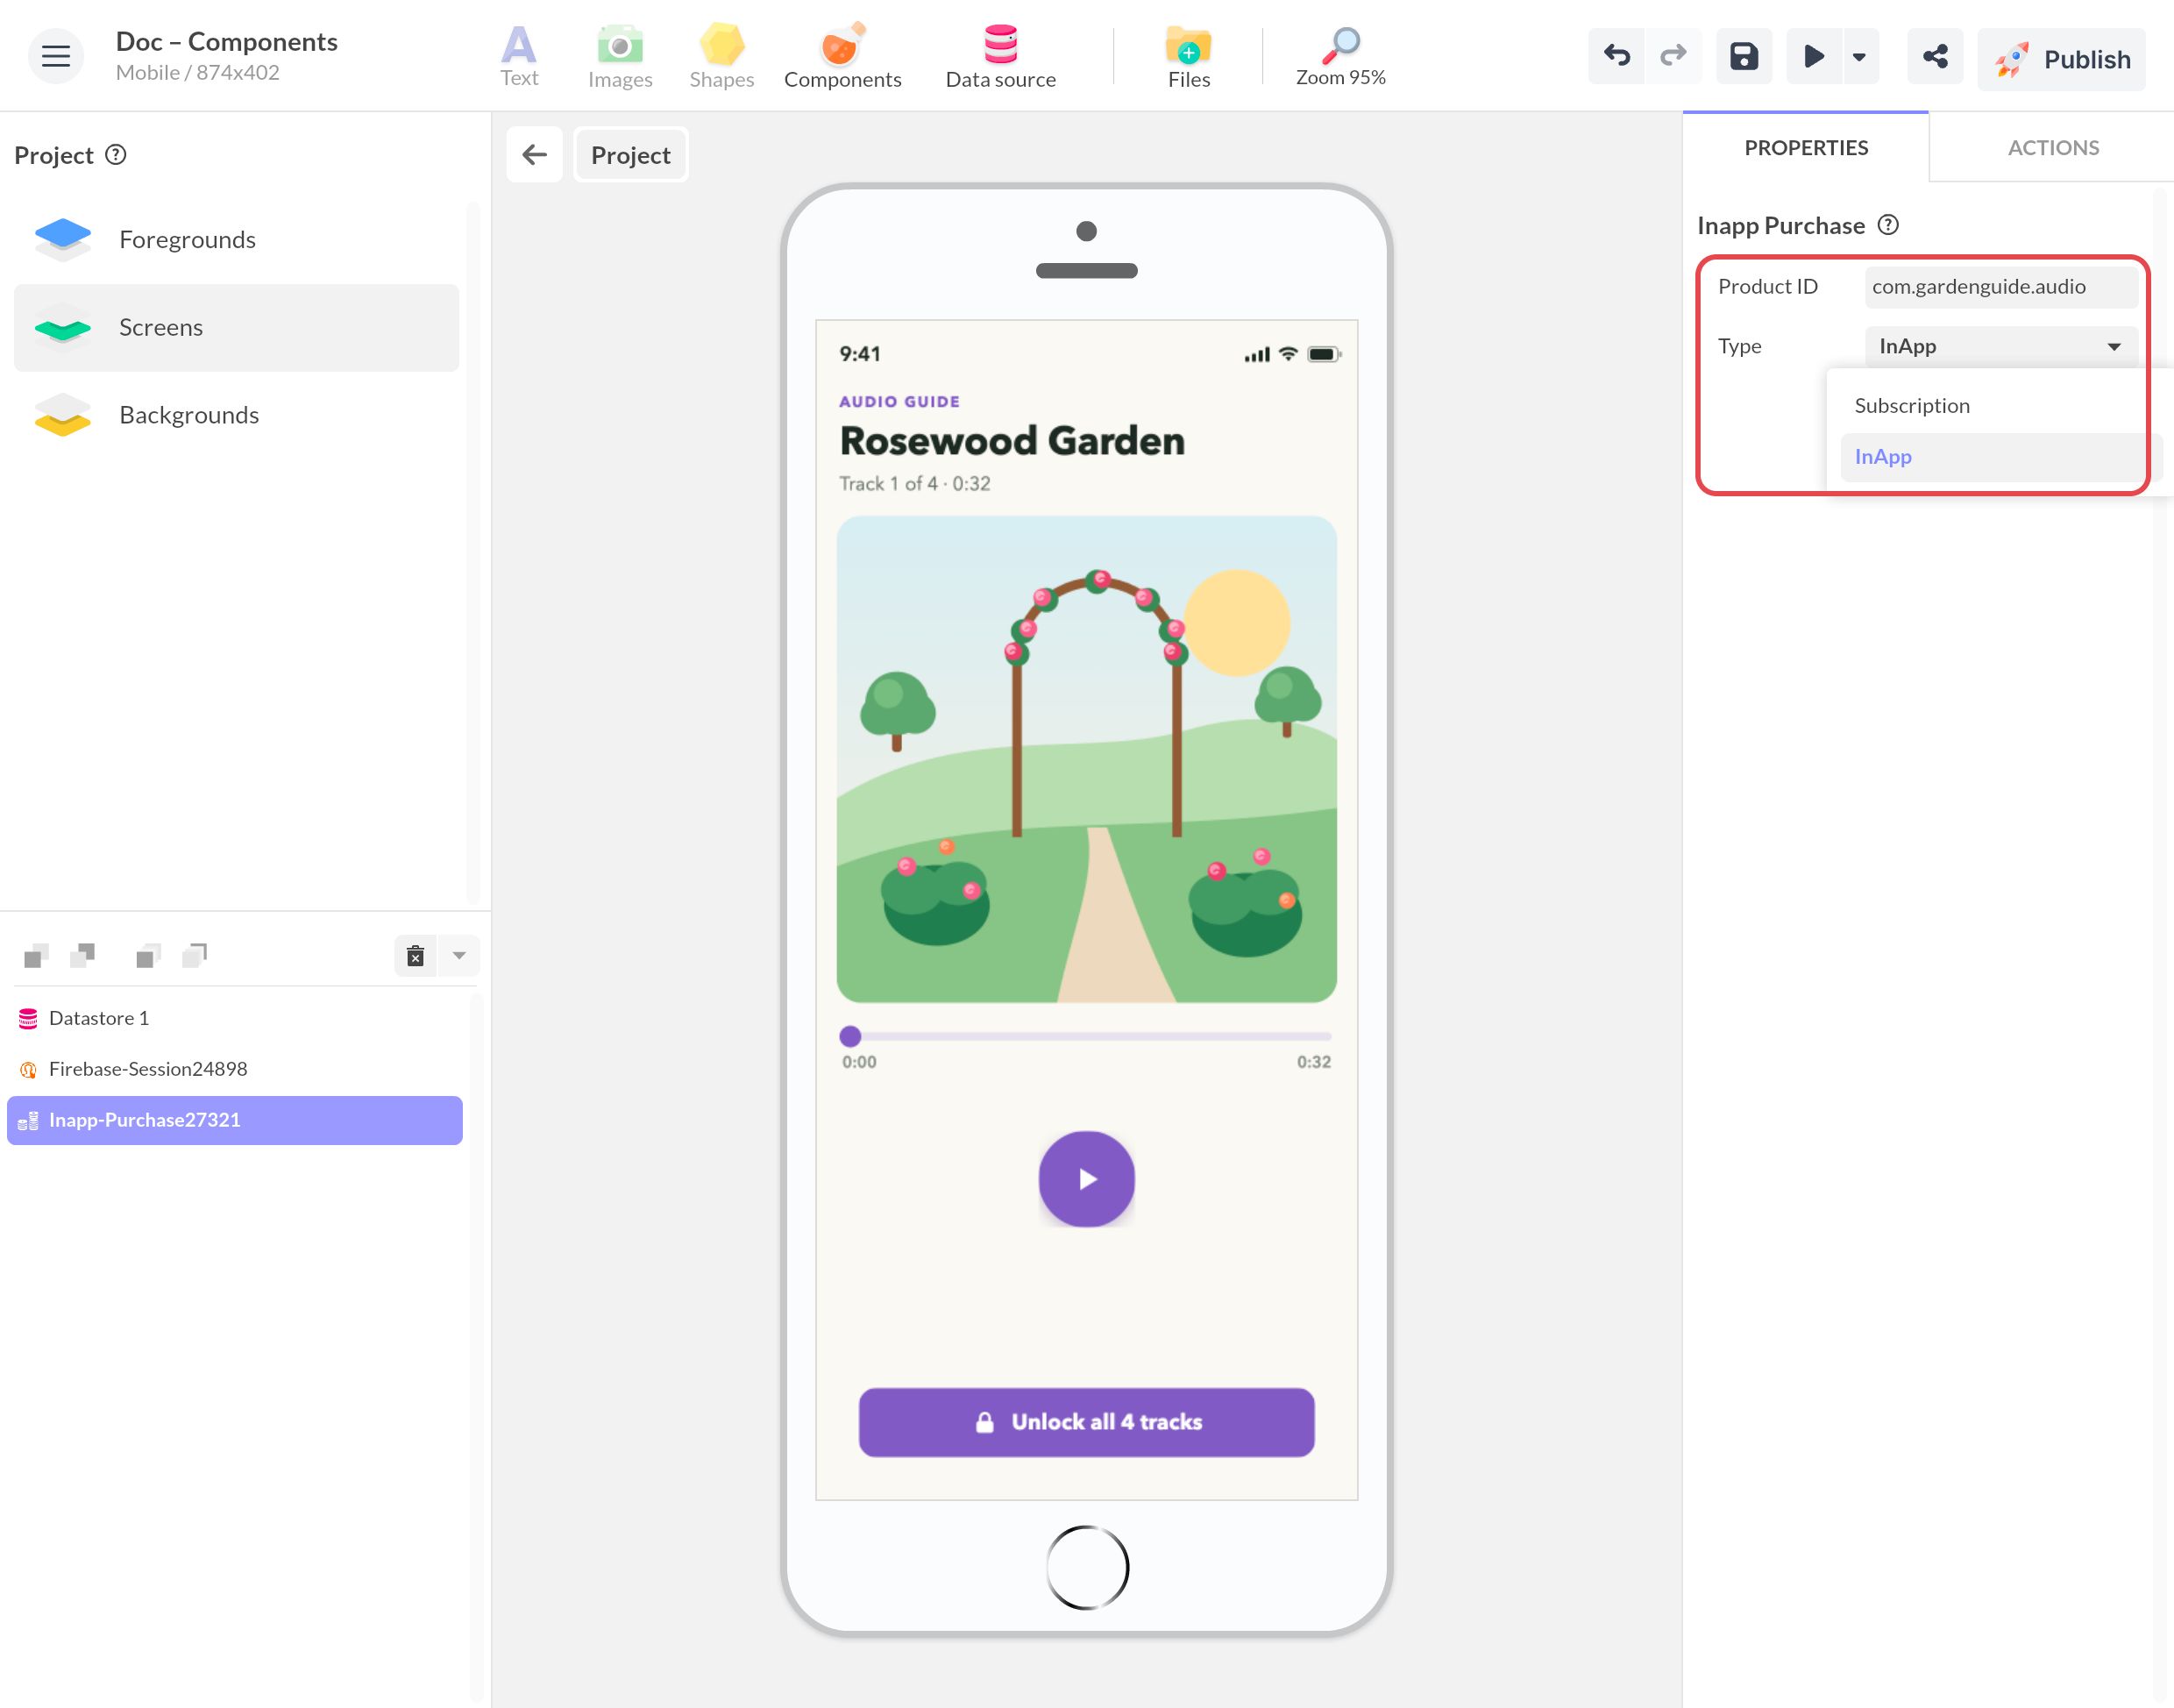Select Inapp-Purchase27321 element
The height and width of the screenshot is (1708, 2174).
234,1120
